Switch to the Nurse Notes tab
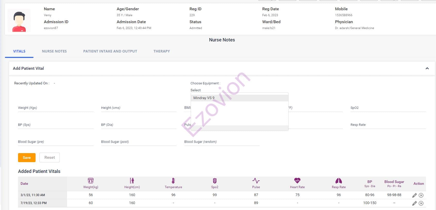Screen dimensions: 436x210 [54, 51]
